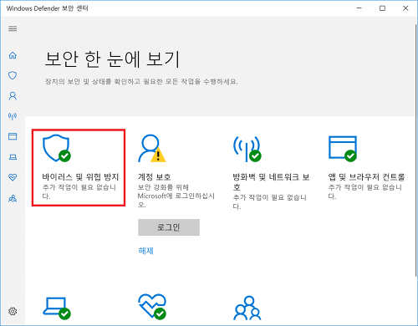The width and height of the screenshot is (418, 326).
Task: Click the large app browser window tile icon
Action: (343, 149)
